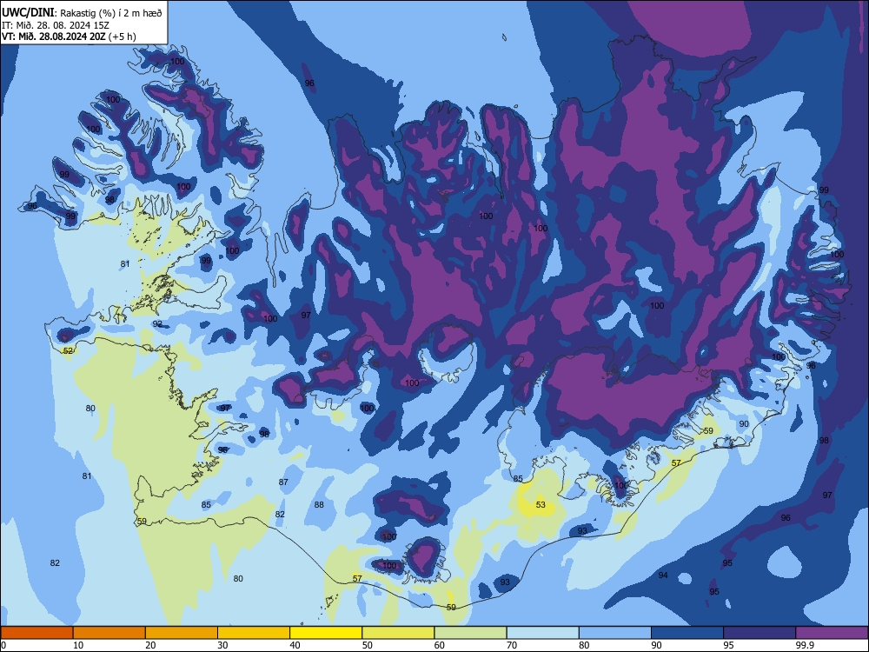Click the purple above-99.9 legend swatch
The width and height of the screenshot is (869, 652).
[832, 633]
